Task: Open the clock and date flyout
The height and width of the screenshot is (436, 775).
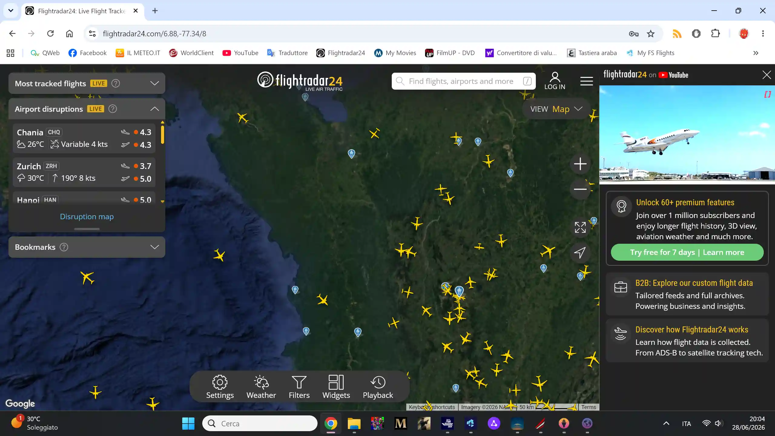Action: (748, 423)
